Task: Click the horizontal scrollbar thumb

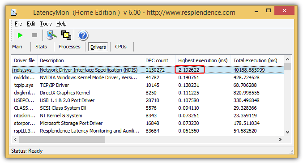Action: click(x=62, y=139)
